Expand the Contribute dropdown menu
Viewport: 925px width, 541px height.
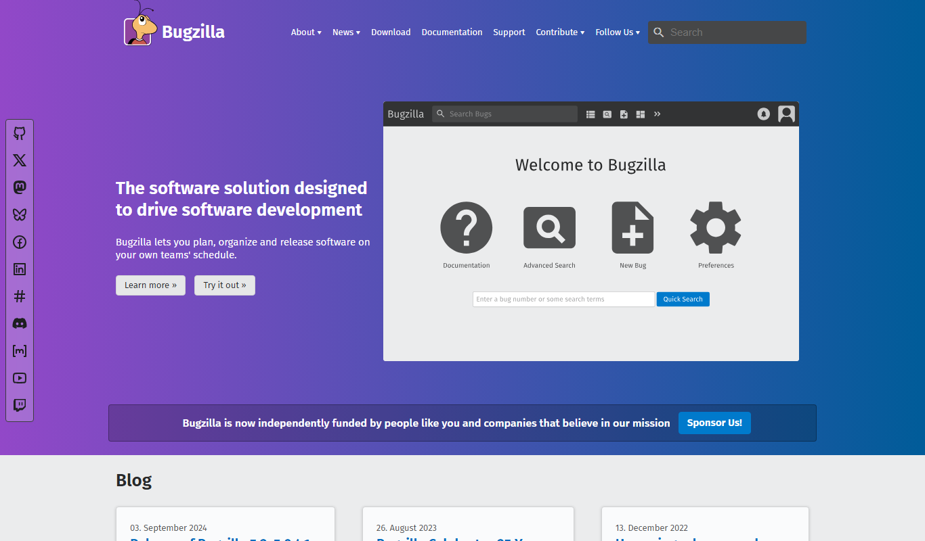pos(560,32)
